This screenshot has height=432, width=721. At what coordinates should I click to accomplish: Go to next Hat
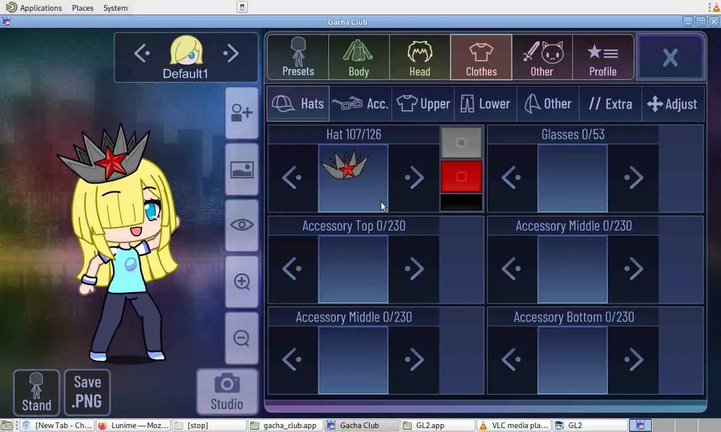[414, 178]
